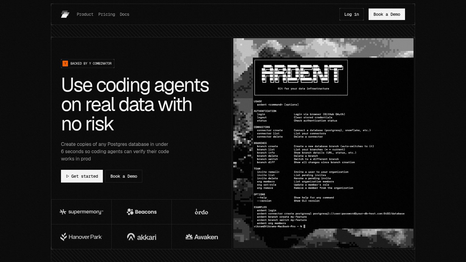Click the "Create copies of any Postgres" paragraph
The height and width of the screenshot is (262, 466).
pos(115,151)
